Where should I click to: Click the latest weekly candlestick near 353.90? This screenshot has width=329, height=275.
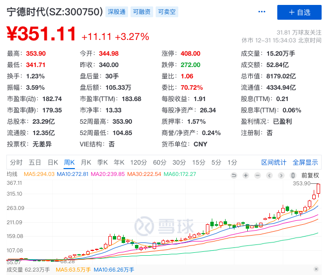pos(319,189)
